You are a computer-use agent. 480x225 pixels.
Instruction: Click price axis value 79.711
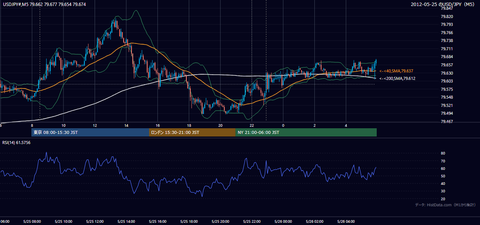click(447, 49)
